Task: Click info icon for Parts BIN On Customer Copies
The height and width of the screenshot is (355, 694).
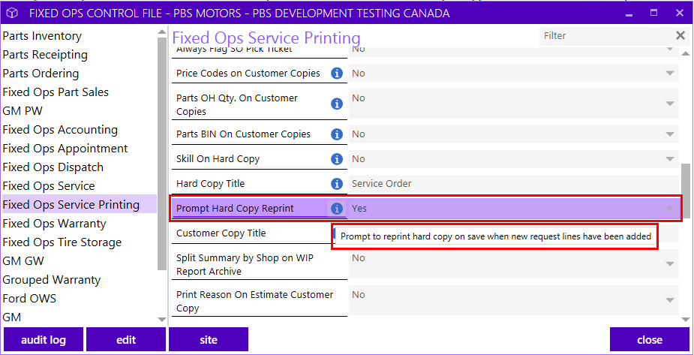Action: [x=337, y=134]
